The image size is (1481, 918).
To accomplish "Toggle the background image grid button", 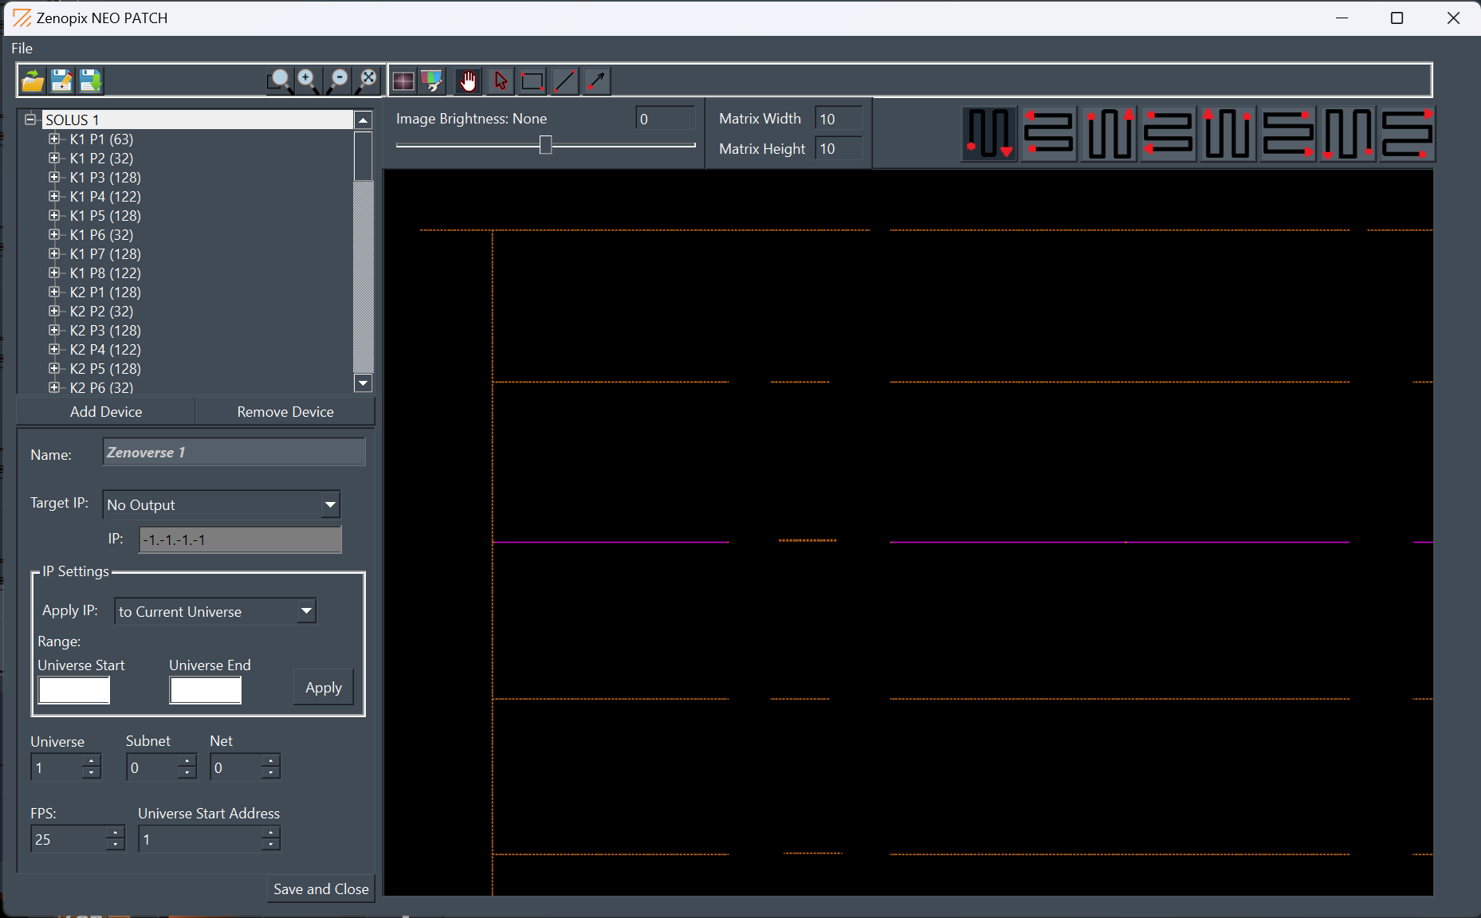I will (403, 80).
